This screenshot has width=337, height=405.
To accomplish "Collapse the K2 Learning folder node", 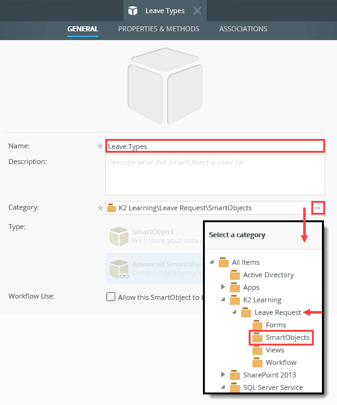I will [x=224, y=299].
